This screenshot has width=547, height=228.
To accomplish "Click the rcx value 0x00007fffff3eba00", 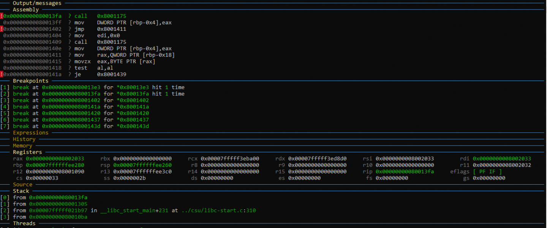I will pos(230,158).
